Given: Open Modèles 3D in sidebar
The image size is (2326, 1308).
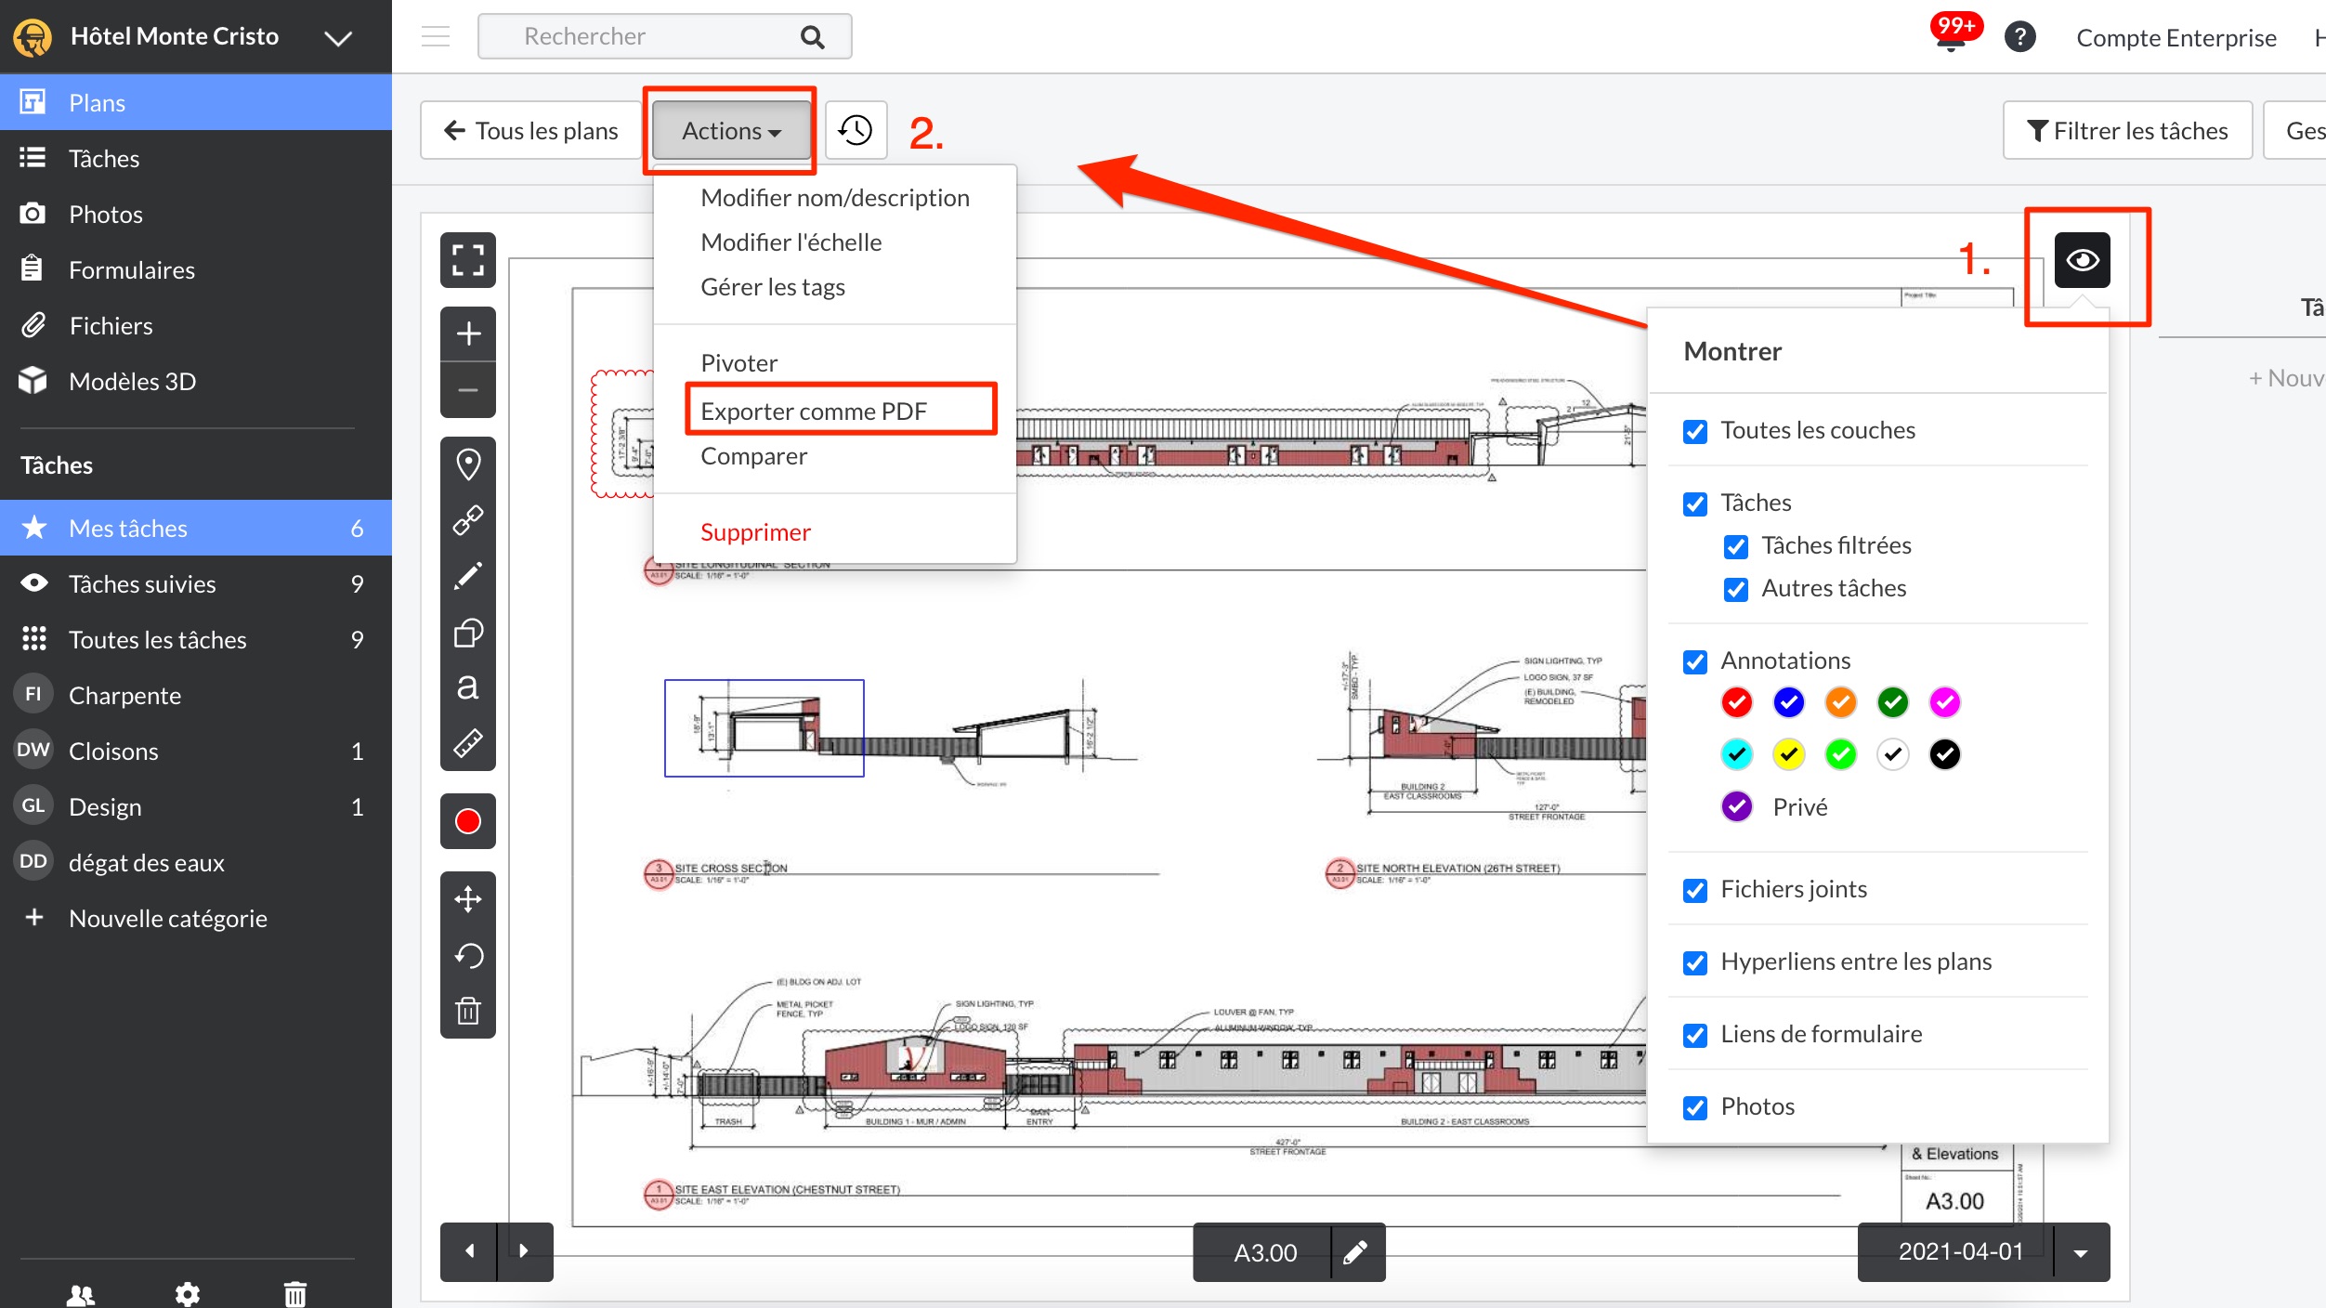Looking at the screenshot, I should [x=196, y=381].
